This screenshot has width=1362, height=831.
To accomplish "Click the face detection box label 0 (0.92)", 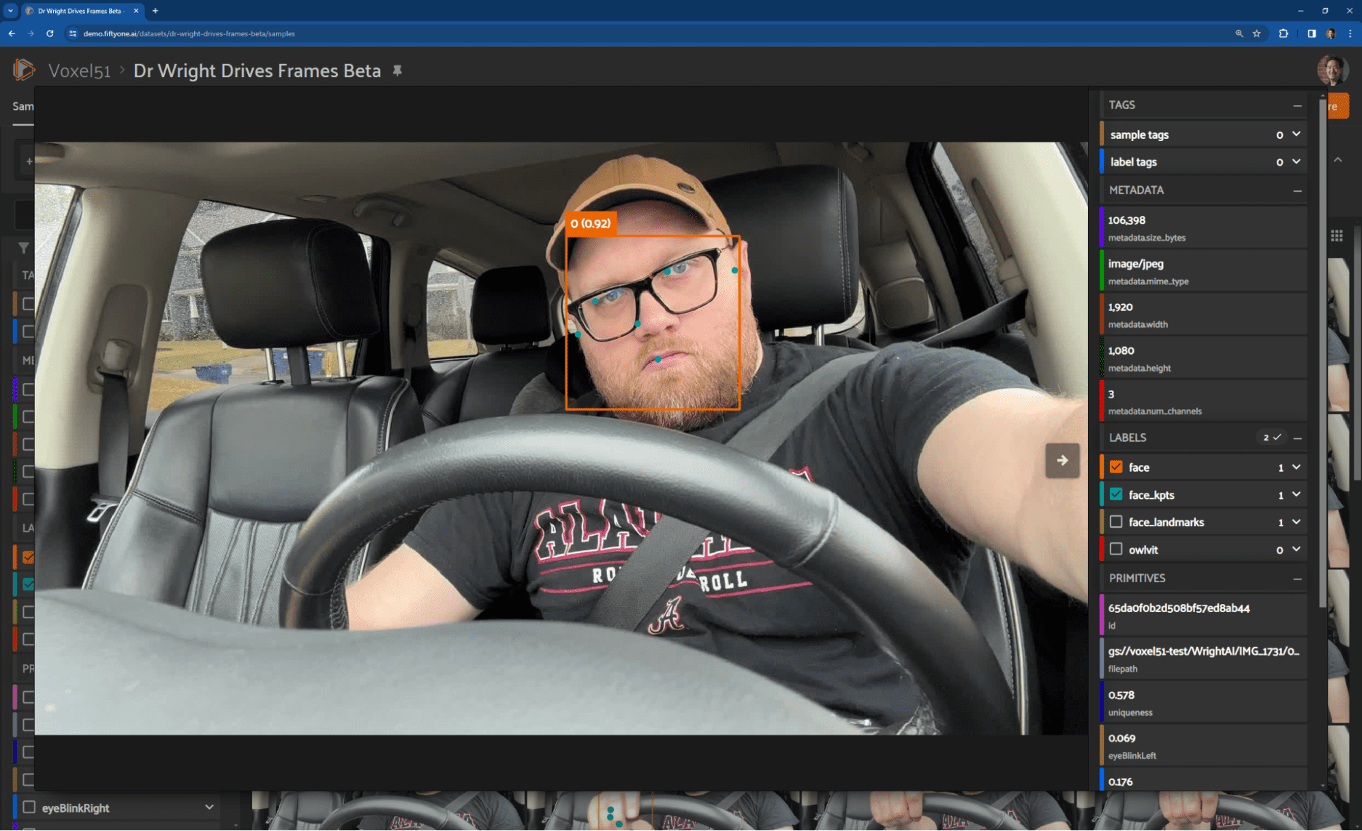I will (591, 224).
